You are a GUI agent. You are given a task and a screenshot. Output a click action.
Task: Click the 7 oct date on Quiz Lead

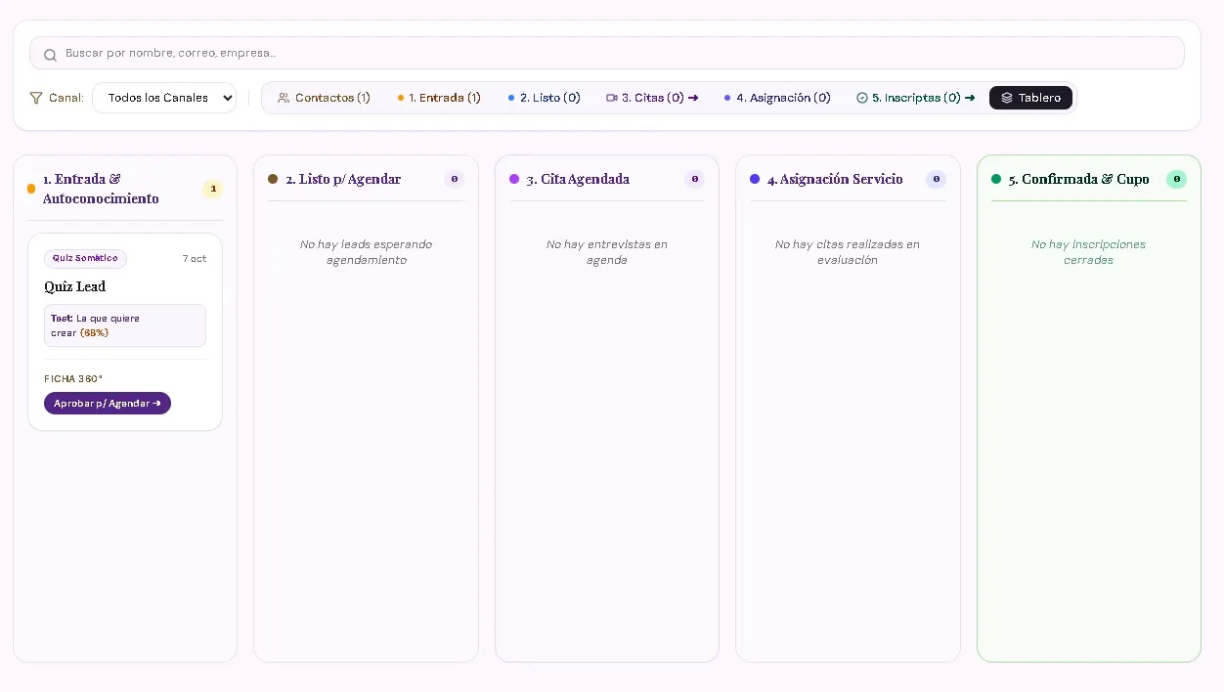[195, 259]
